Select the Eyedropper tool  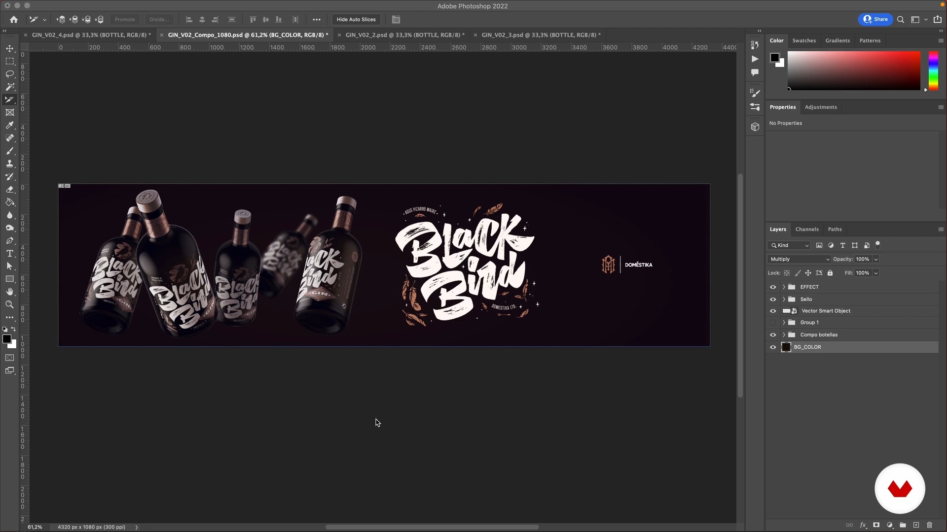click(9, 125)
